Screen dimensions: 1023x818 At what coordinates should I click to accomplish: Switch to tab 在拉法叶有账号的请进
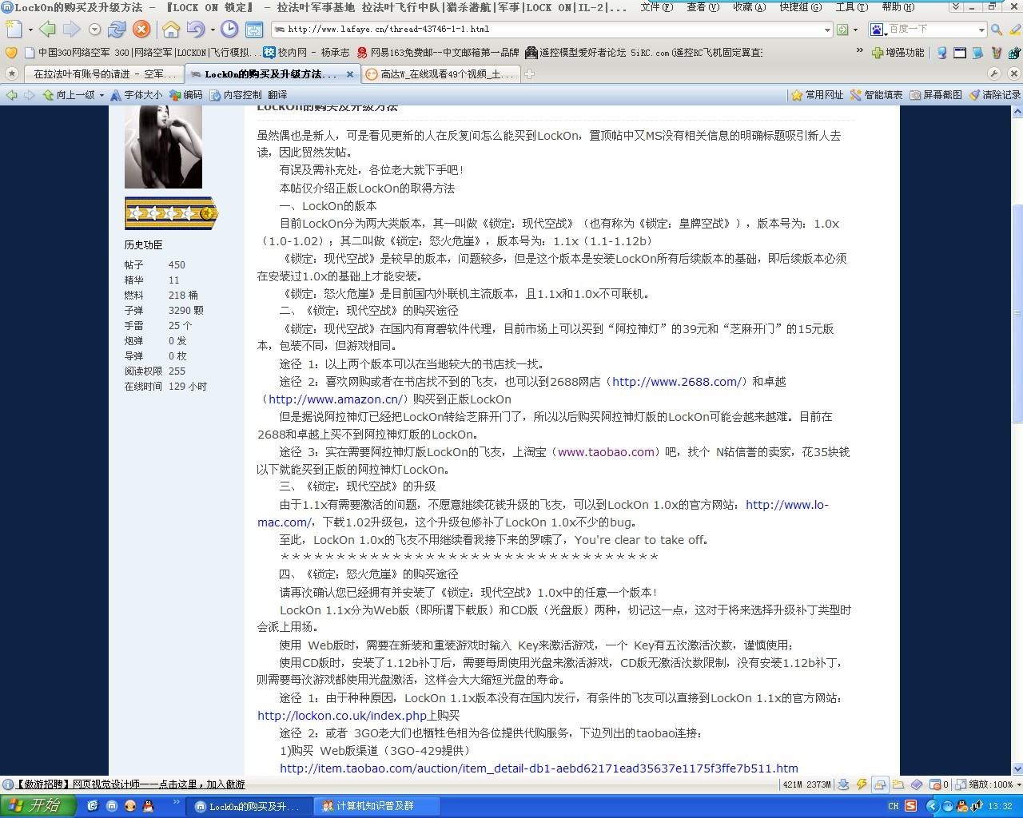pos(105,73)
